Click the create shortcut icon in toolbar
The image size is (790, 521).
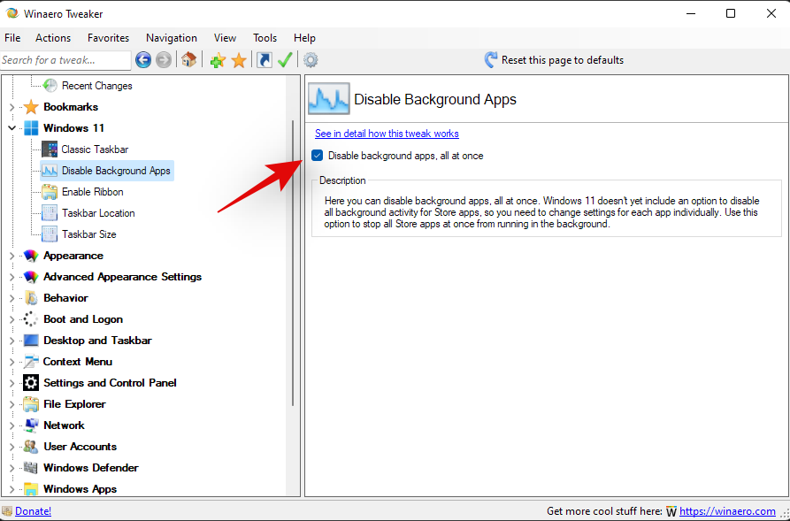[264, 60]
